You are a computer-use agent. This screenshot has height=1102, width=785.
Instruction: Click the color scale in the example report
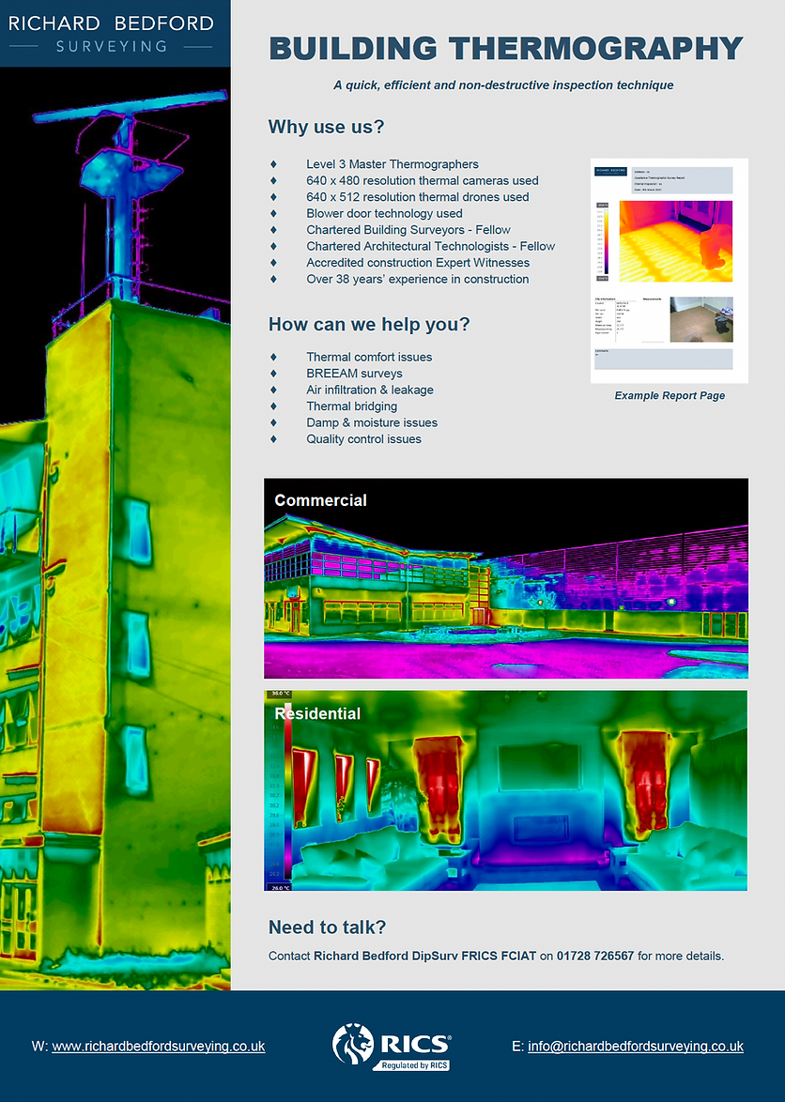tap(606, 241)
